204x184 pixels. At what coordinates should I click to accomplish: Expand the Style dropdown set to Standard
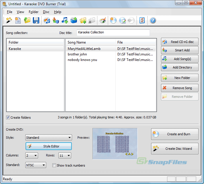[x=49, y=138]
